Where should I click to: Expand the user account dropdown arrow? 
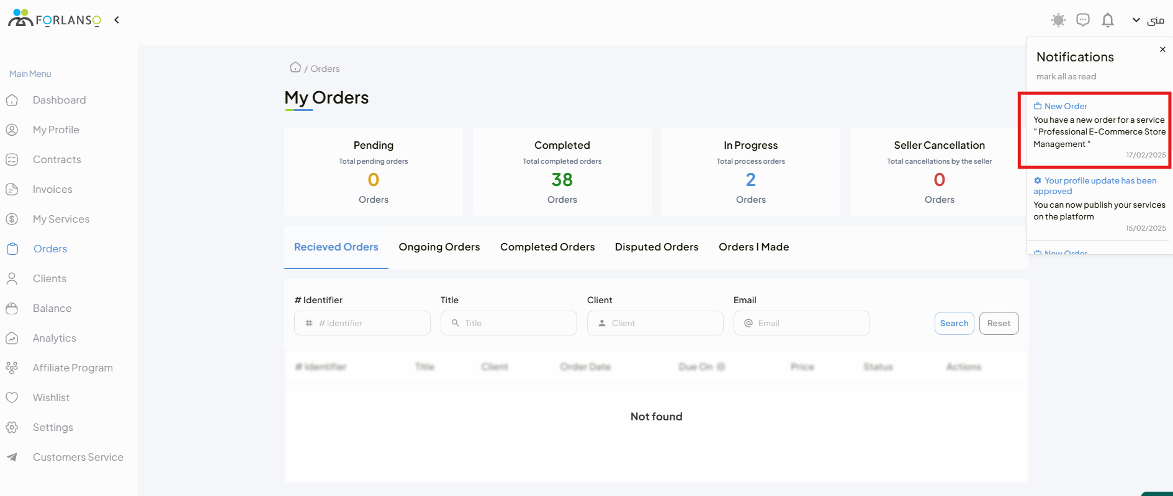tap(1136, 20)
